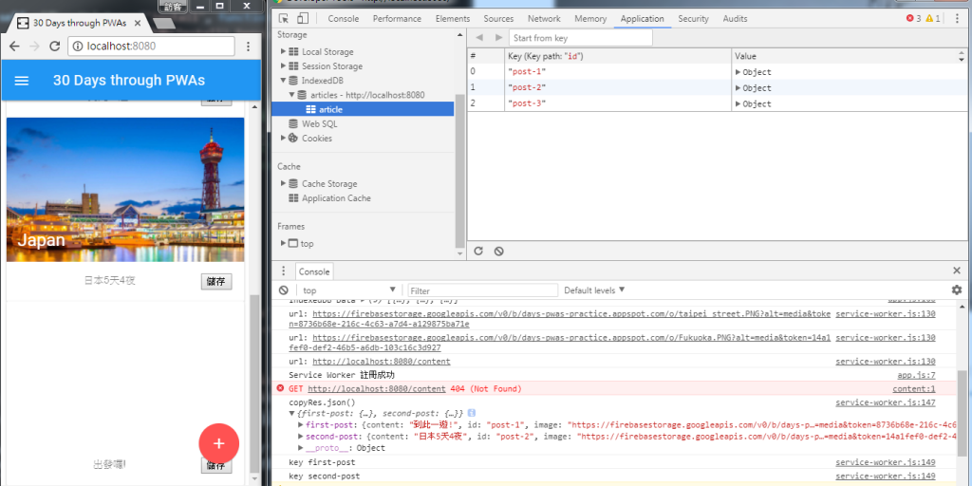Viewport: 972px width, 486px height.
Task: Open Application Cache in the sidebar
Action: (336, 198)
